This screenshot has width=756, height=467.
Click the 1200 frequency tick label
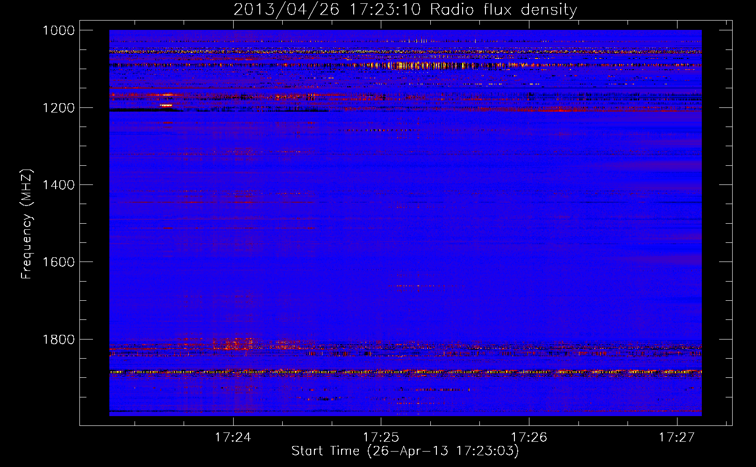click(x=58, y=108)
